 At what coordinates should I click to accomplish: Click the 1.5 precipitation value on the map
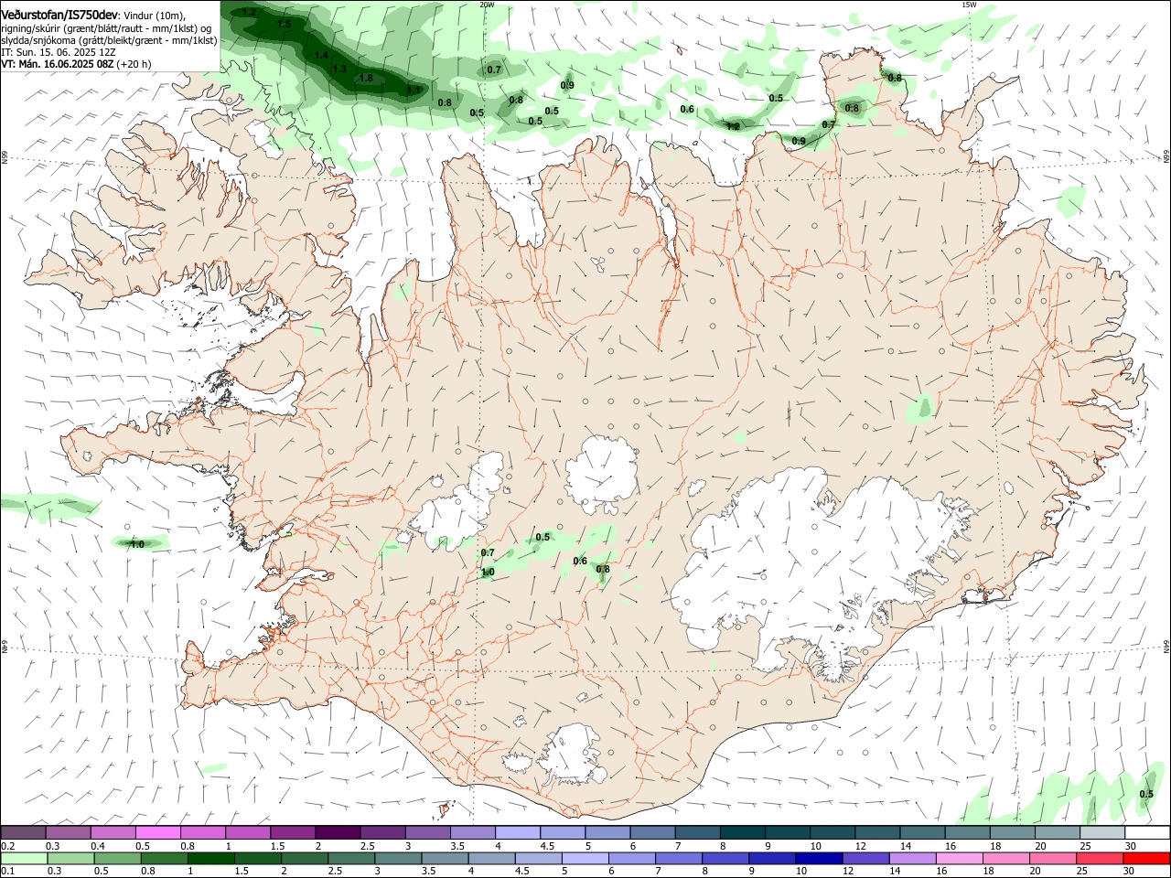coord(284,24)
